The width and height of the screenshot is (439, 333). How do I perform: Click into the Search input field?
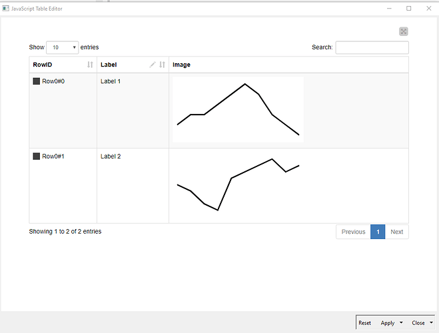tap(372, 47)
